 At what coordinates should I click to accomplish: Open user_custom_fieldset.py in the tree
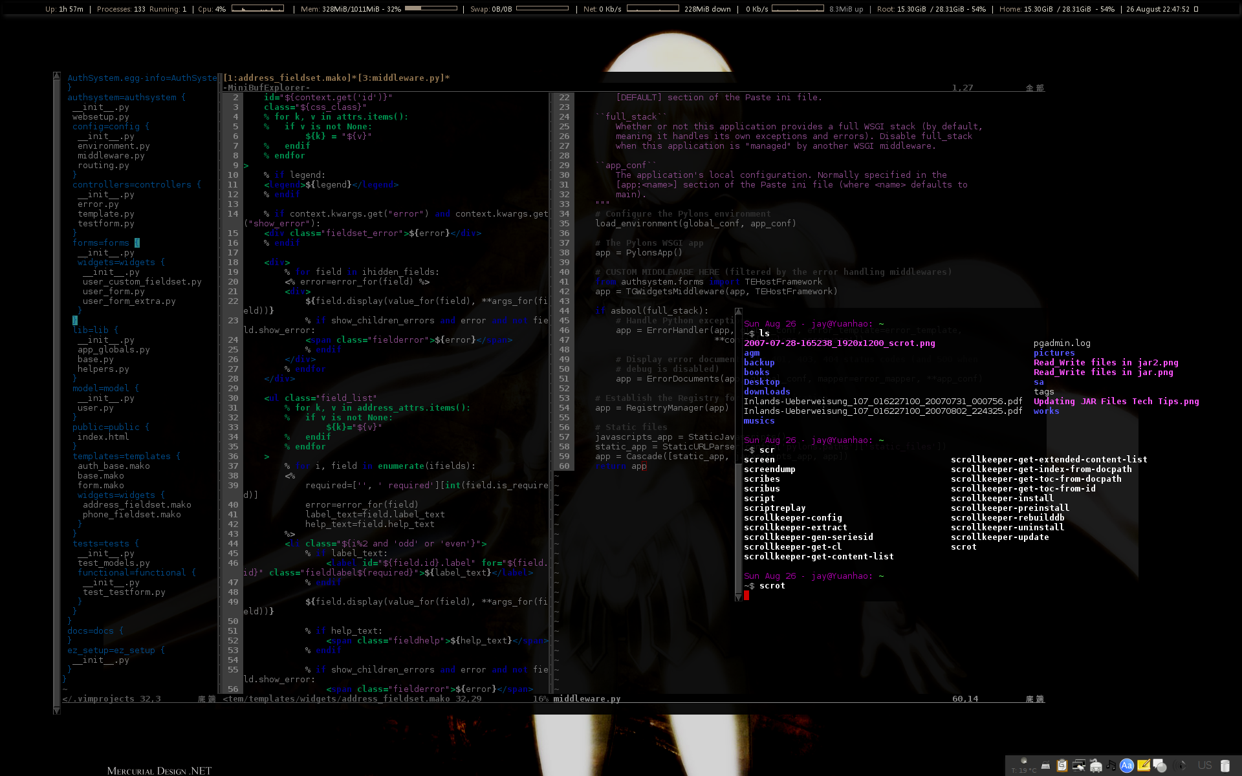click(x=142, y=282)
